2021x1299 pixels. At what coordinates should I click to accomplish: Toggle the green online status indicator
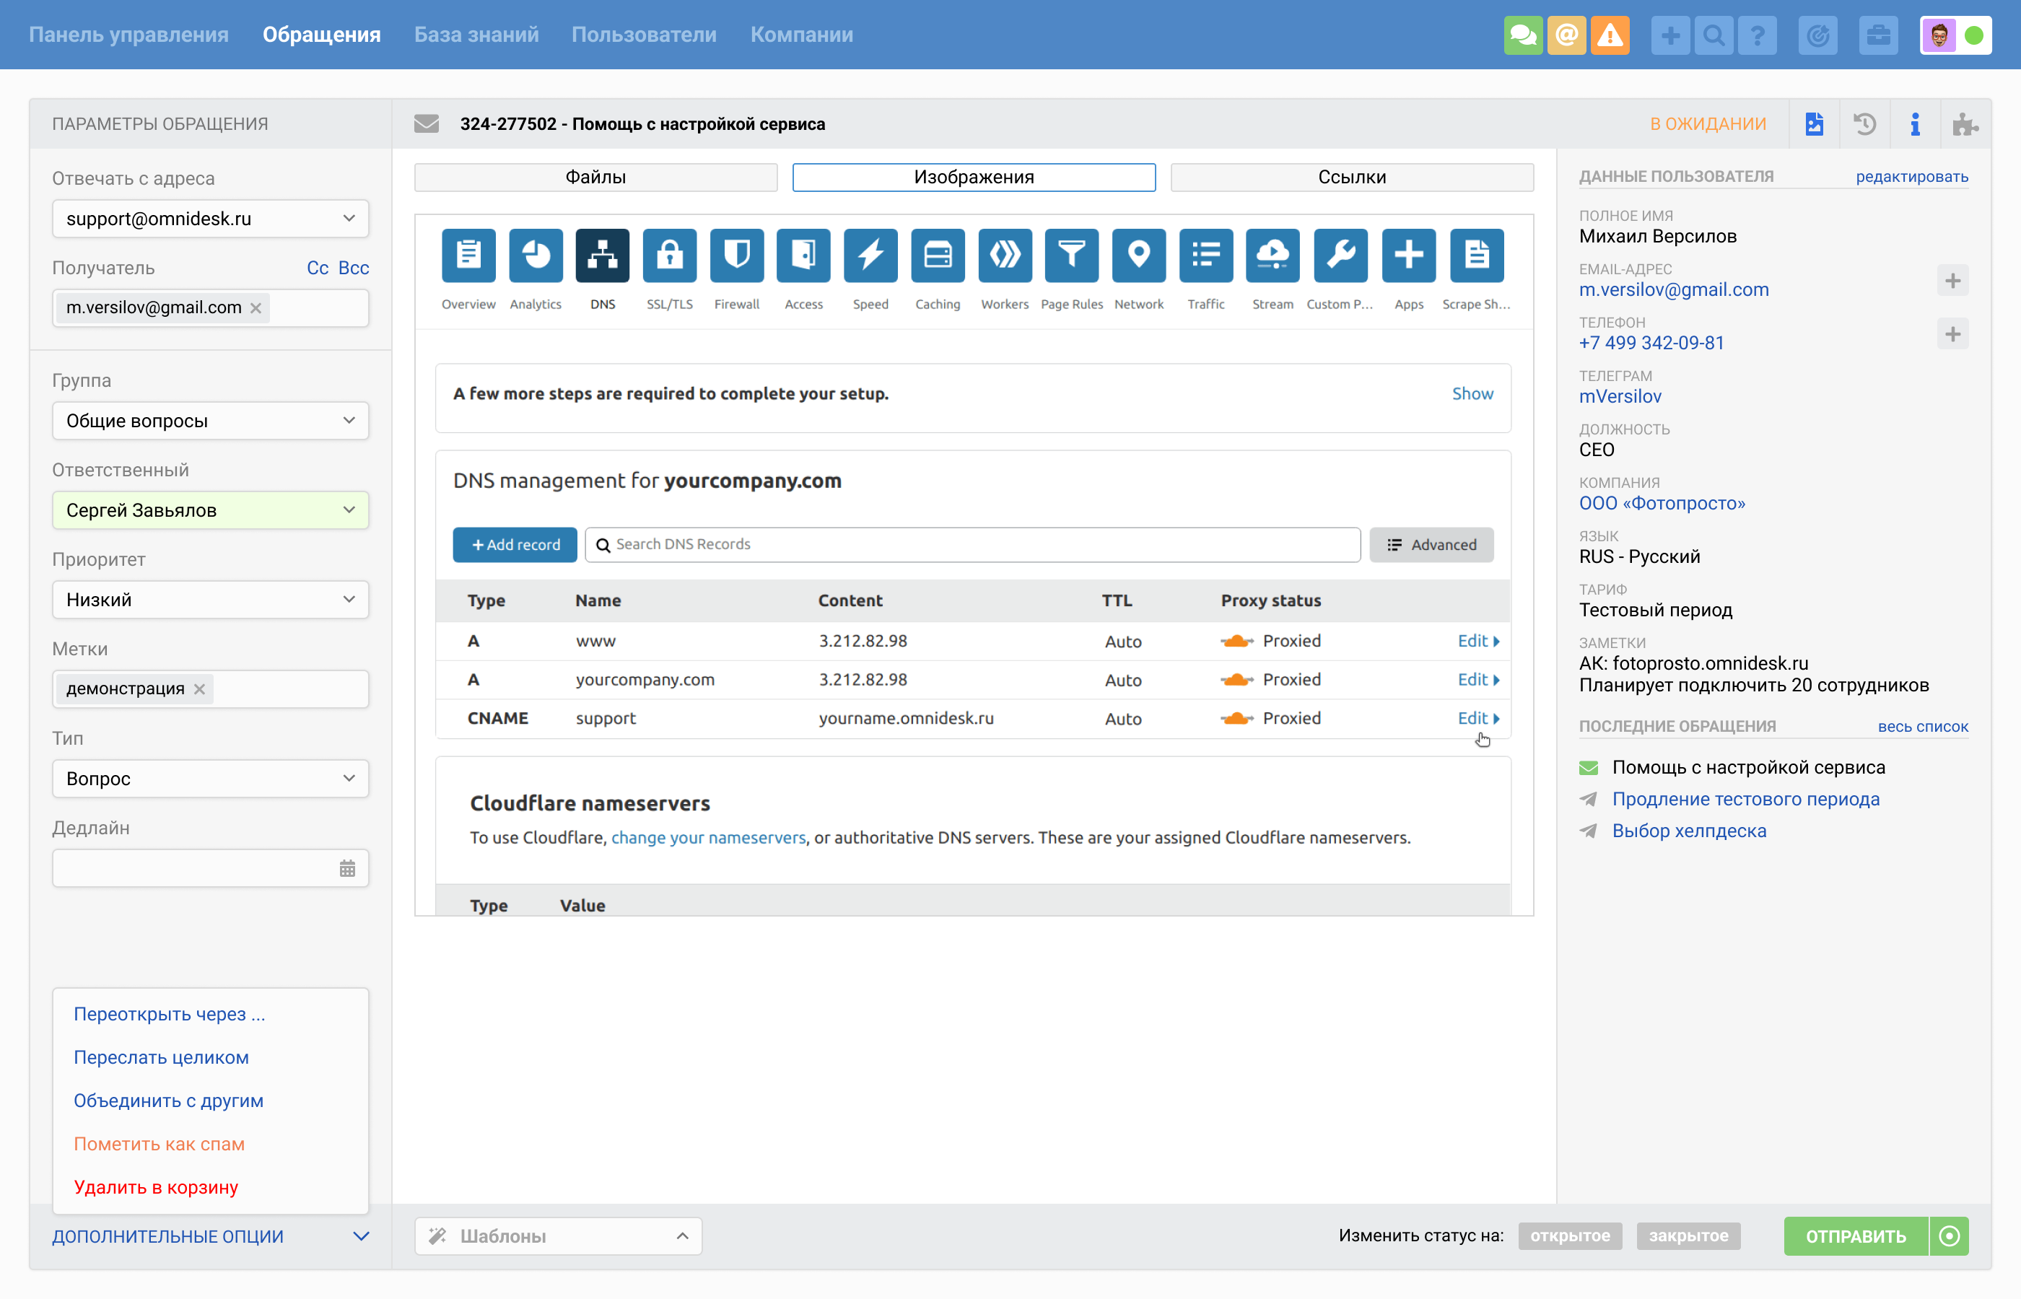pos(1974,35)
